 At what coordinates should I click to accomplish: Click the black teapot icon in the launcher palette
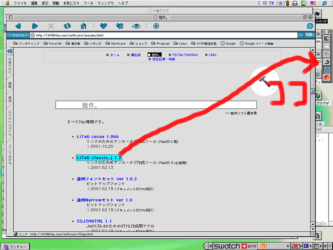click(x=327, y=62)
